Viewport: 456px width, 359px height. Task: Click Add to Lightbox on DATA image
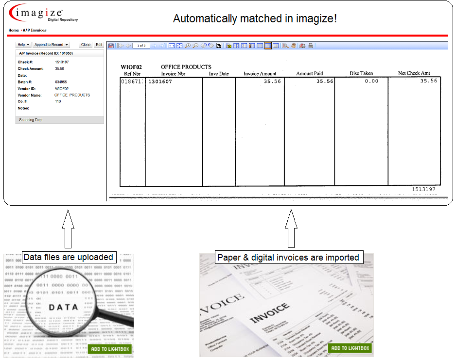[x=110, y=349]
